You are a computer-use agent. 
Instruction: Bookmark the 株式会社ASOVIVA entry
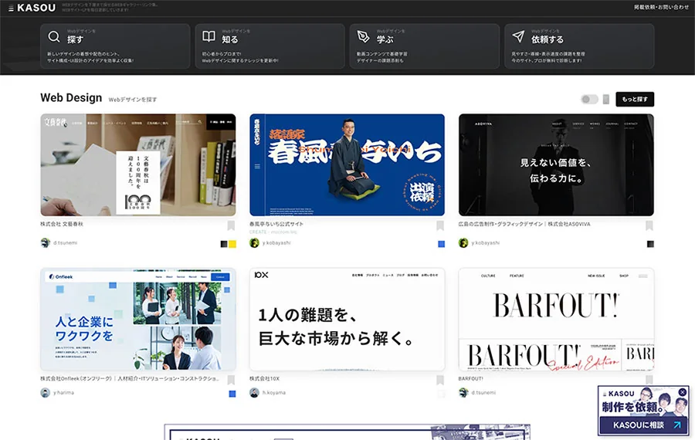point(649,225)
